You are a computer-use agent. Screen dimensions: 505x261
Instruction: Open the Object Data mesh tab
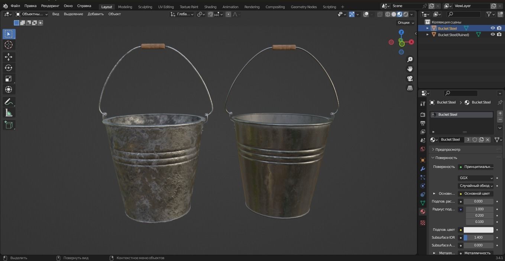pyautogui.click(x=423, y=203)
